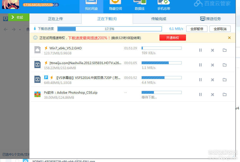
Task: Click the 全部暂停 button
Action: [x=197, y=29]
